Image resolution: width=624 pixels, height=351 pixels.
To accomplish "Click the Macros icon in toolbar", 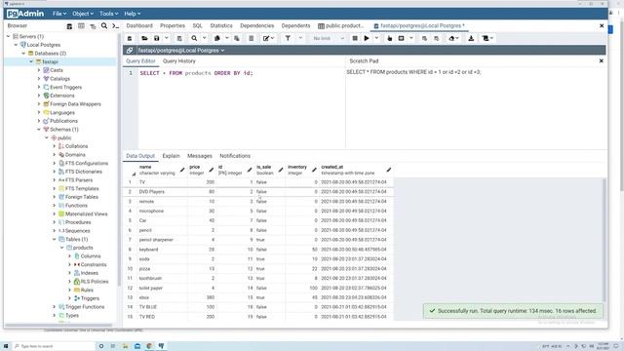I will (486, 38).
